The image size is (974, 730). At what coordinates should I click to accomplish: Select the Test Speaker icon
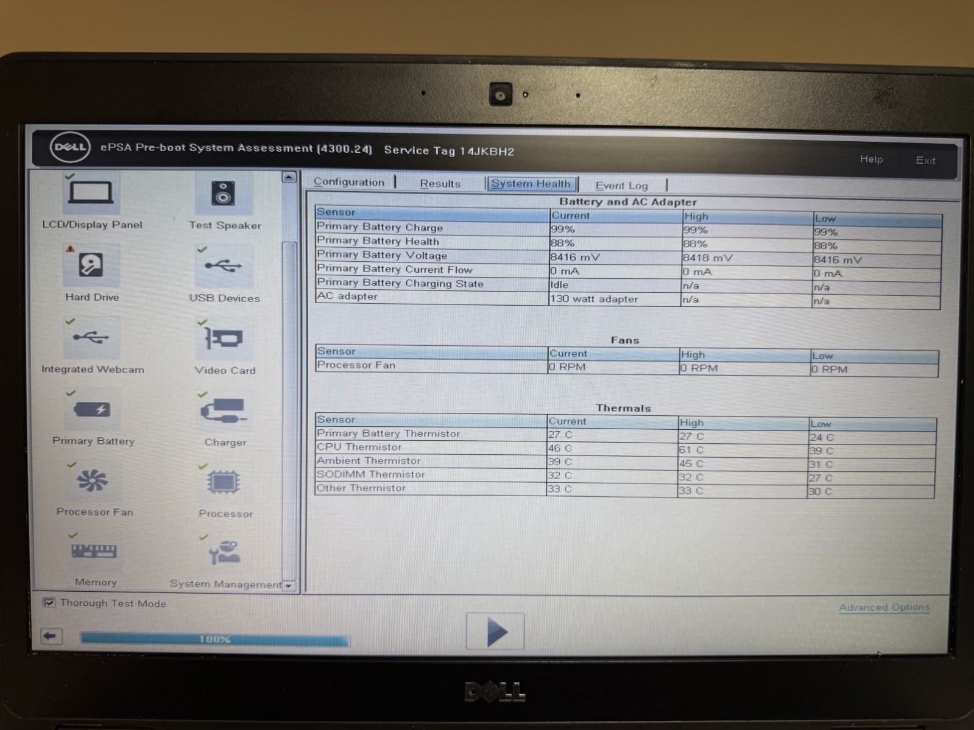coord(223,194)
